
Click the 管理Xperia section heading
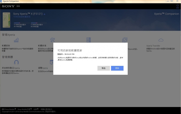[x=9, y=35]
